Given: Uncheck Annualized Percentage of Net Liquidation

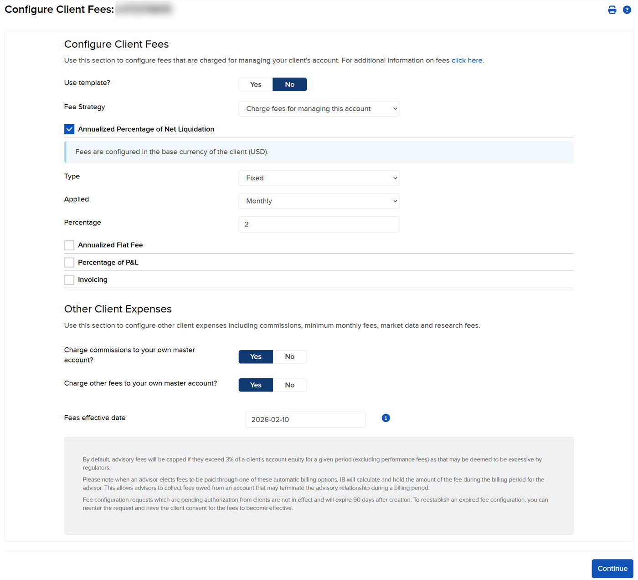Looking at the screenshot, I should click(69, 129).
